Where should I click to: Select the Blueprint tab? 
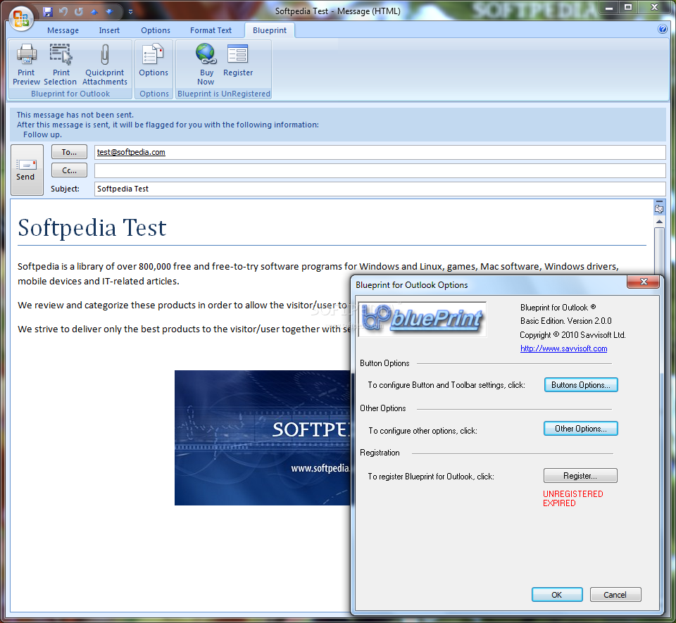tap(270, 30)
